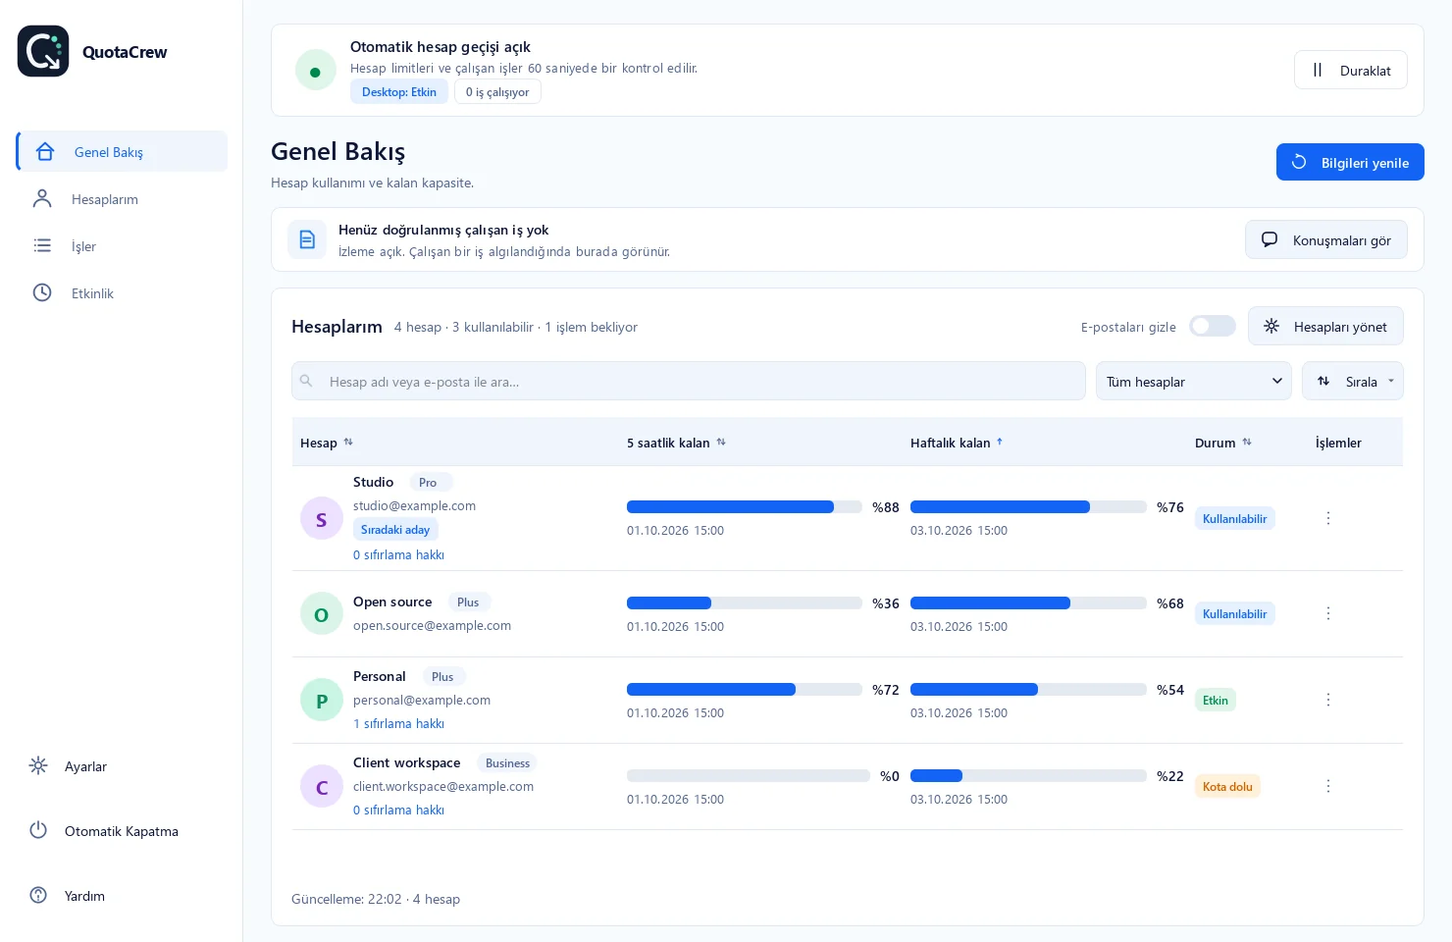Click the document icon in the job banner
The width and height of the screenshot is (1452, 942).
click(x=307, y=239)
